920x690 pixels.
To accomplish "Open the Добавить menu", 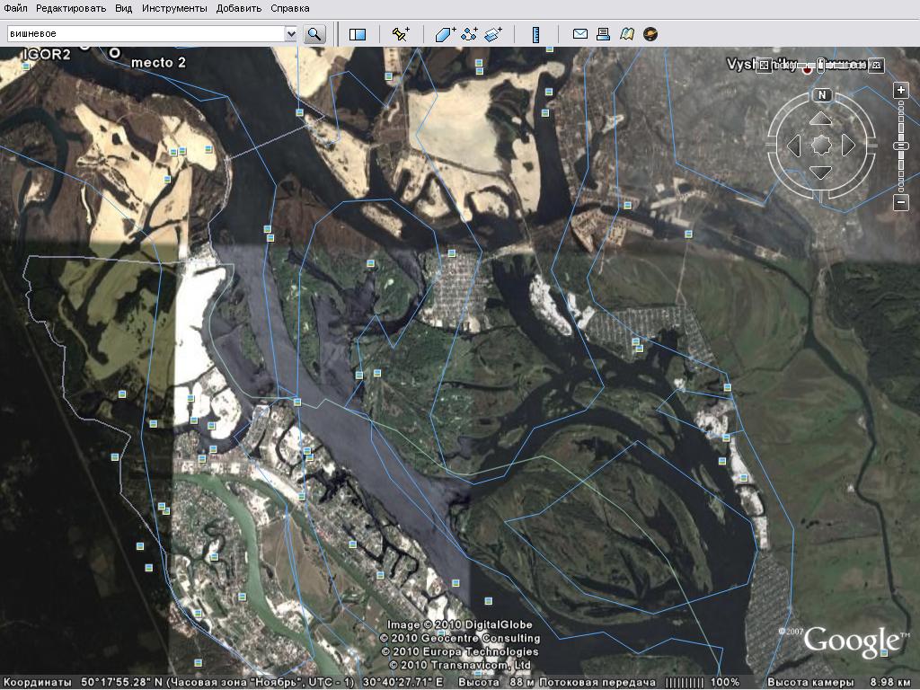I will click(x=239, y=8).
